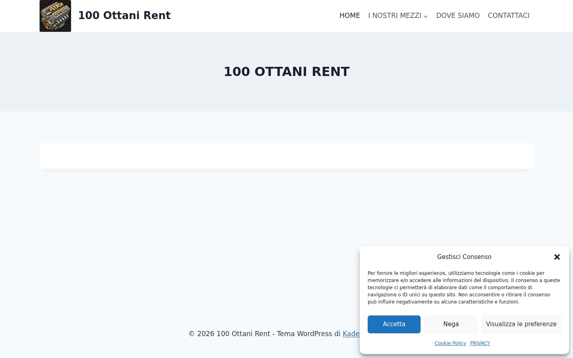
Task: Click the footer copyright text
Action: click(264, 334)
